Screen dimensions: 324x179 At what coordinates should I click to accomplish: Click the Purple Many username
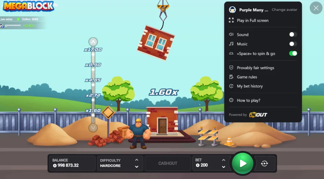(x=253, y=10)
